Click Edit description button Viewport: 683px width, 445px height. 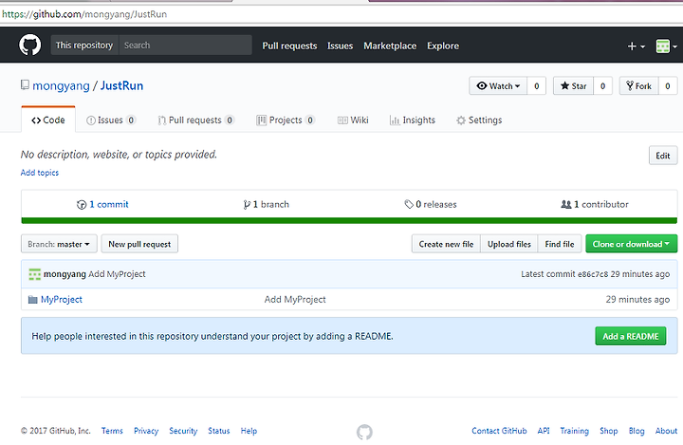(x=663, y=156)
